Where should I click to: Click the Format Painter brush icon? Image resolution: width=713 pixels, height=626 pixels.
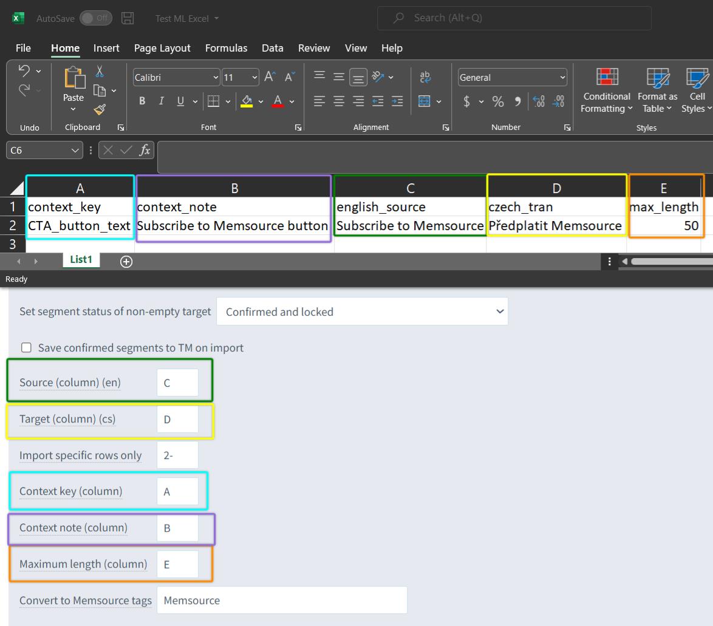click(100, 109)
